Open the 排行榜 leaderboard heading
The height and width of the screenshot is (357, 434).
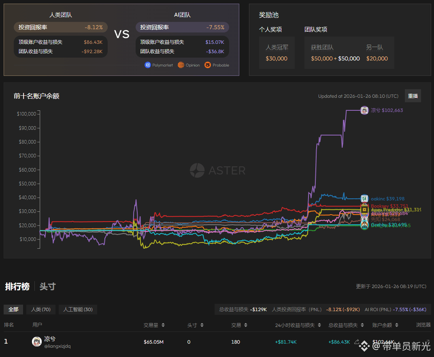tap(17, 286)
